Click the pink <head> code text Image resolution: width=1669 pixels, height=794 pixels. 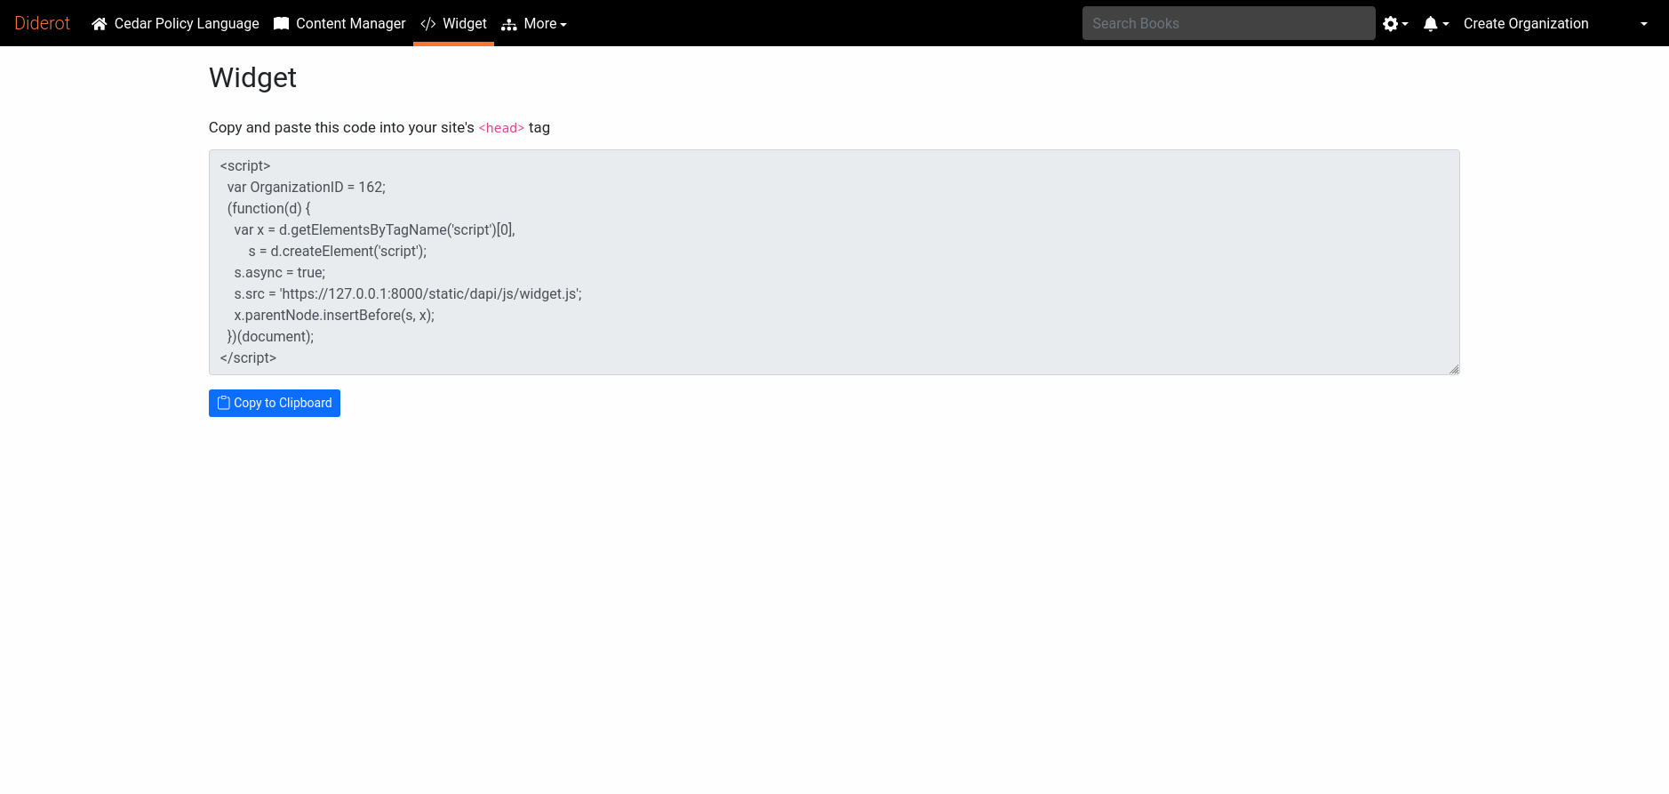[x=501, y=128]
